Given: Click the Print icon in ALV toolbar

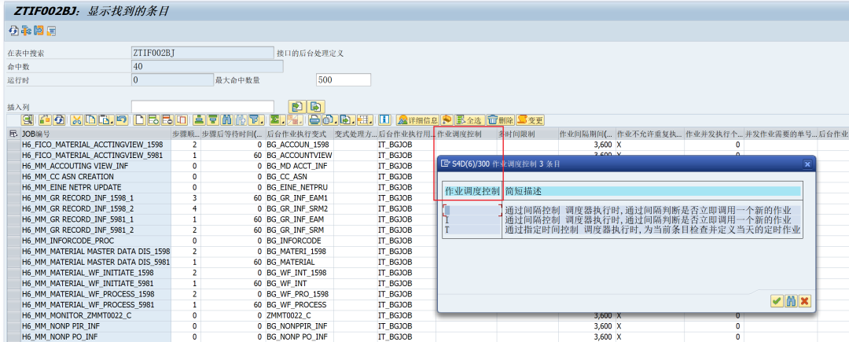Looking at the screenshot, I should pyautogui.click(x=314, y=120).
